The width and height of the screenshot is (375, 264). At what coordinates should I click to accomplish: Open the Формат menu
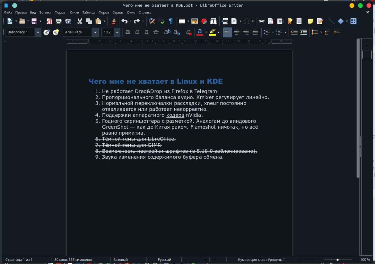tap(61, 13)
